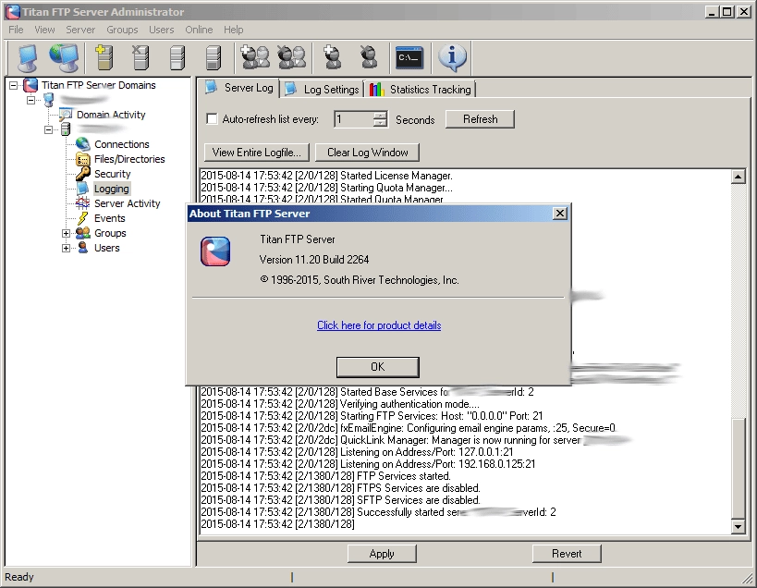The height and width of the screenshot is (588, 757).
Task: Click the Connections globe icon in tree
Action: [x=83, y=144]
